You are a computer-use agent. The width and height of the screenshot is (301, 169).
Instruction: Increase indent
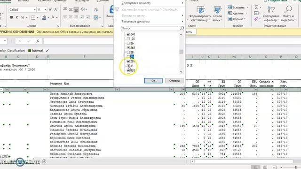pyautogui.click(x=88, y=18)
